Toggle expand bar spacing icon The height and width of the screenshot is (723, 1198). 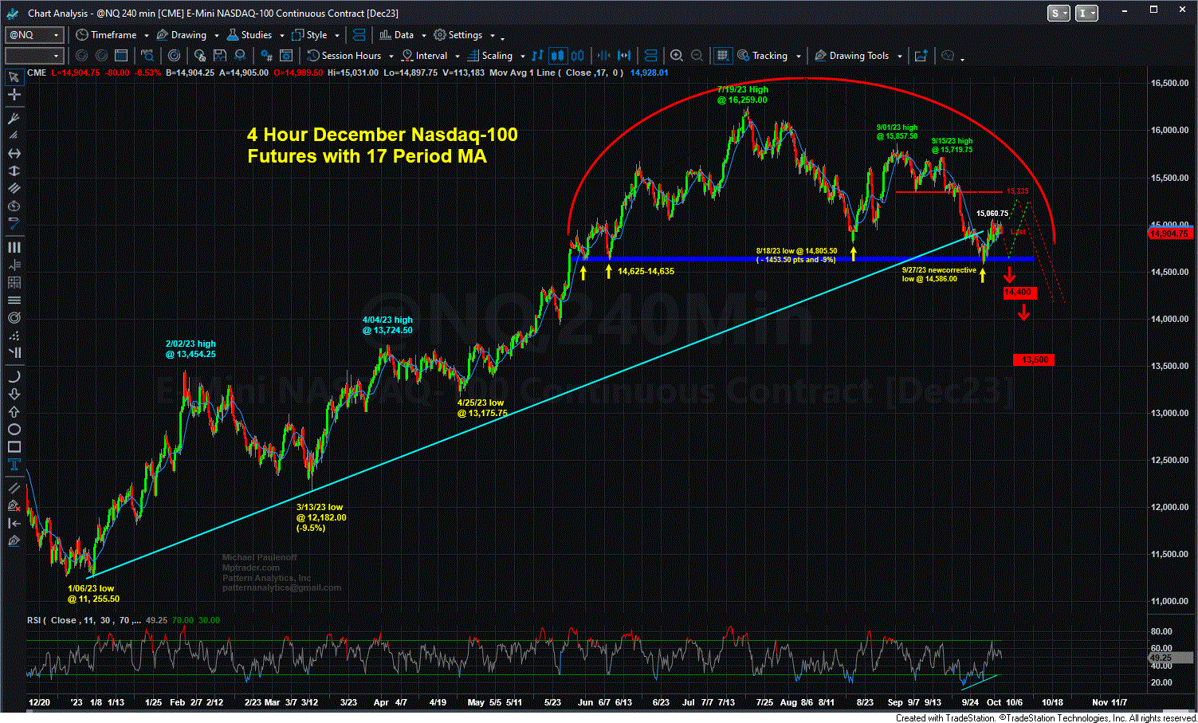(x=624, y=56)
